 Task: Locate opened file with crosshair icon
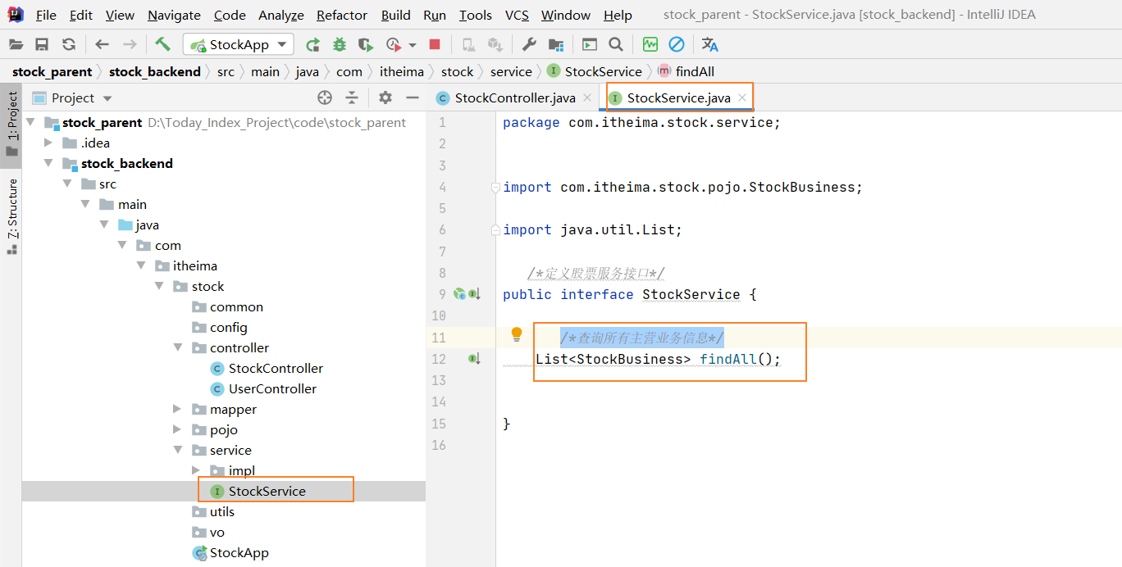[x=325, y=98]
